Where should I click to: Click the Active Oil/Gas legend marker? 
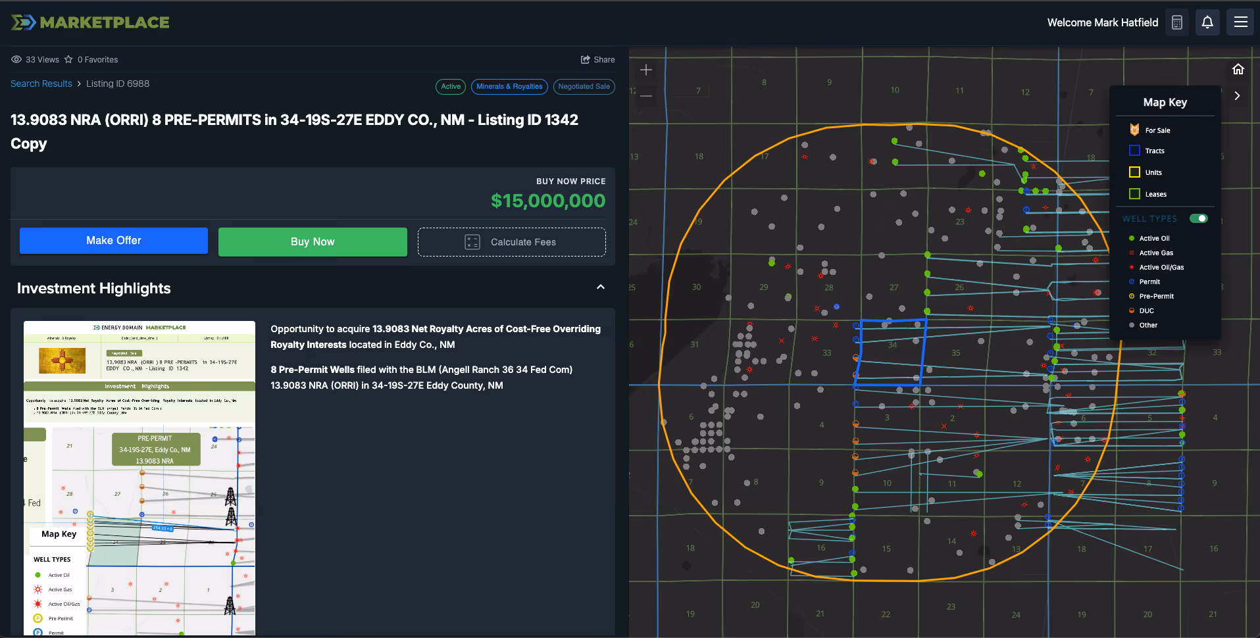[1132, 267]
